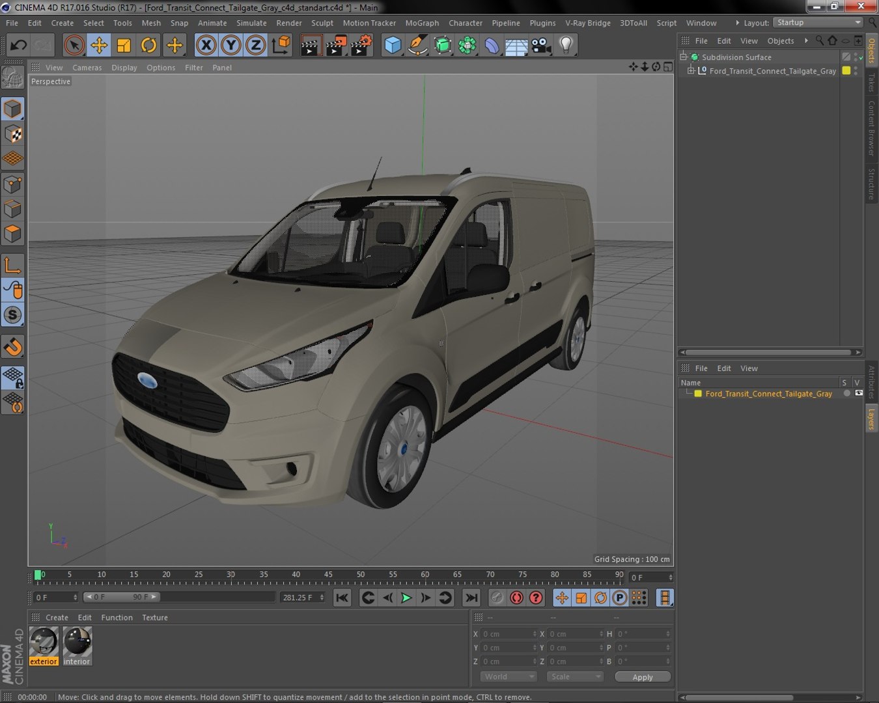
Task: Select the Move tool
Action: (x=99, y=45)
